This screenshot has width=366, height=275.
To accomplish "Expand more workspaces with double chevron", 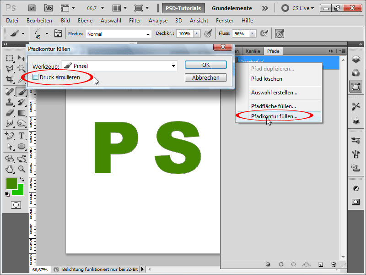I will click(265, 8).
